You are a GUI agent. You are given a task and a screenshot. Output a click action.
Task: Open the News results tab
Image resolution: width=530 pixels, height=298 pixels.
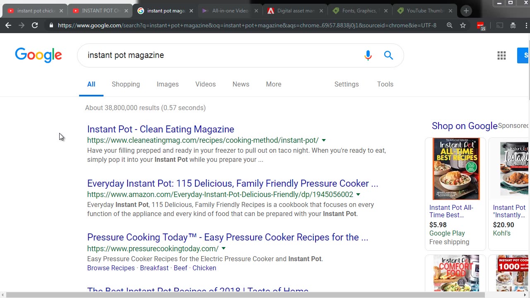point(241,84)
